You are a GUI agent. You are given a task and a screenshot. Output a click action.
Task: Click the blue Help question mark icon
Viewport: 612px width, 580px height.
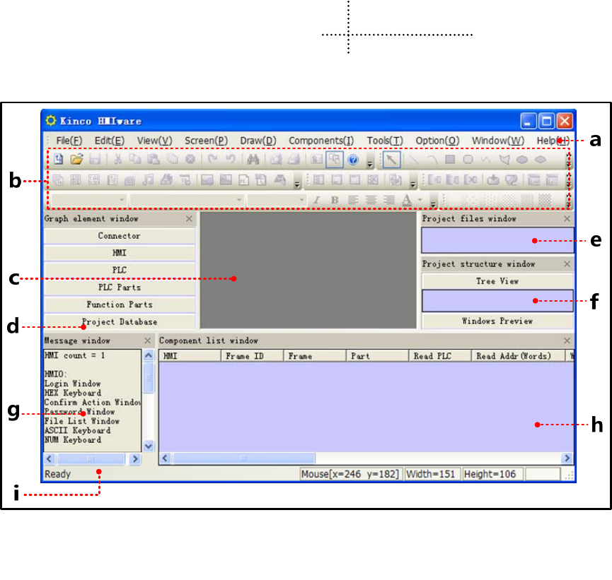(353, 160)
